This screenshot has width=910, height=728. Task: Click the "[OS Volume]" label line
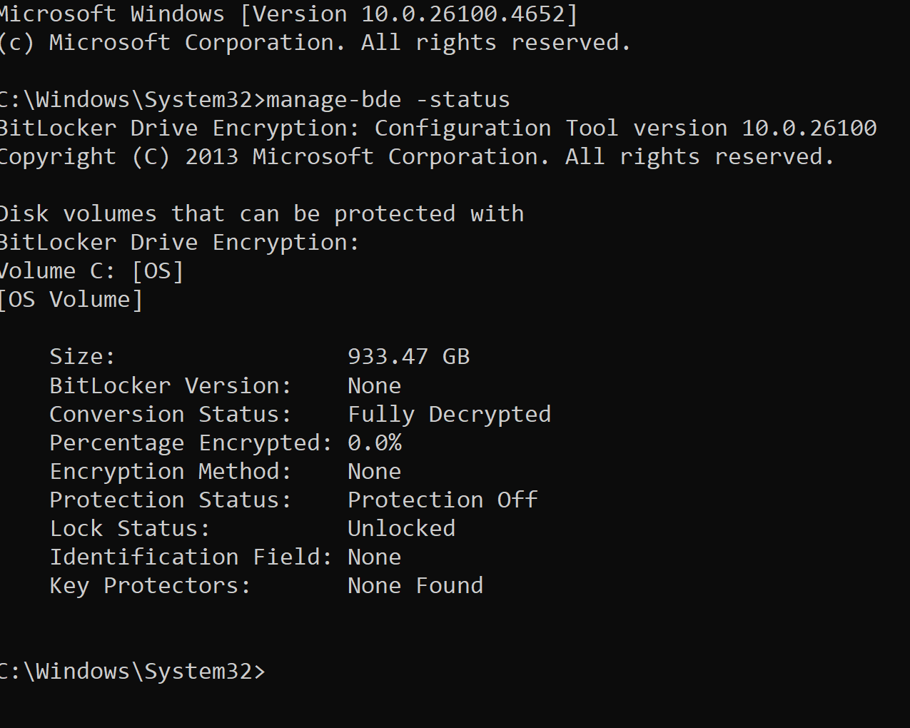71,300
